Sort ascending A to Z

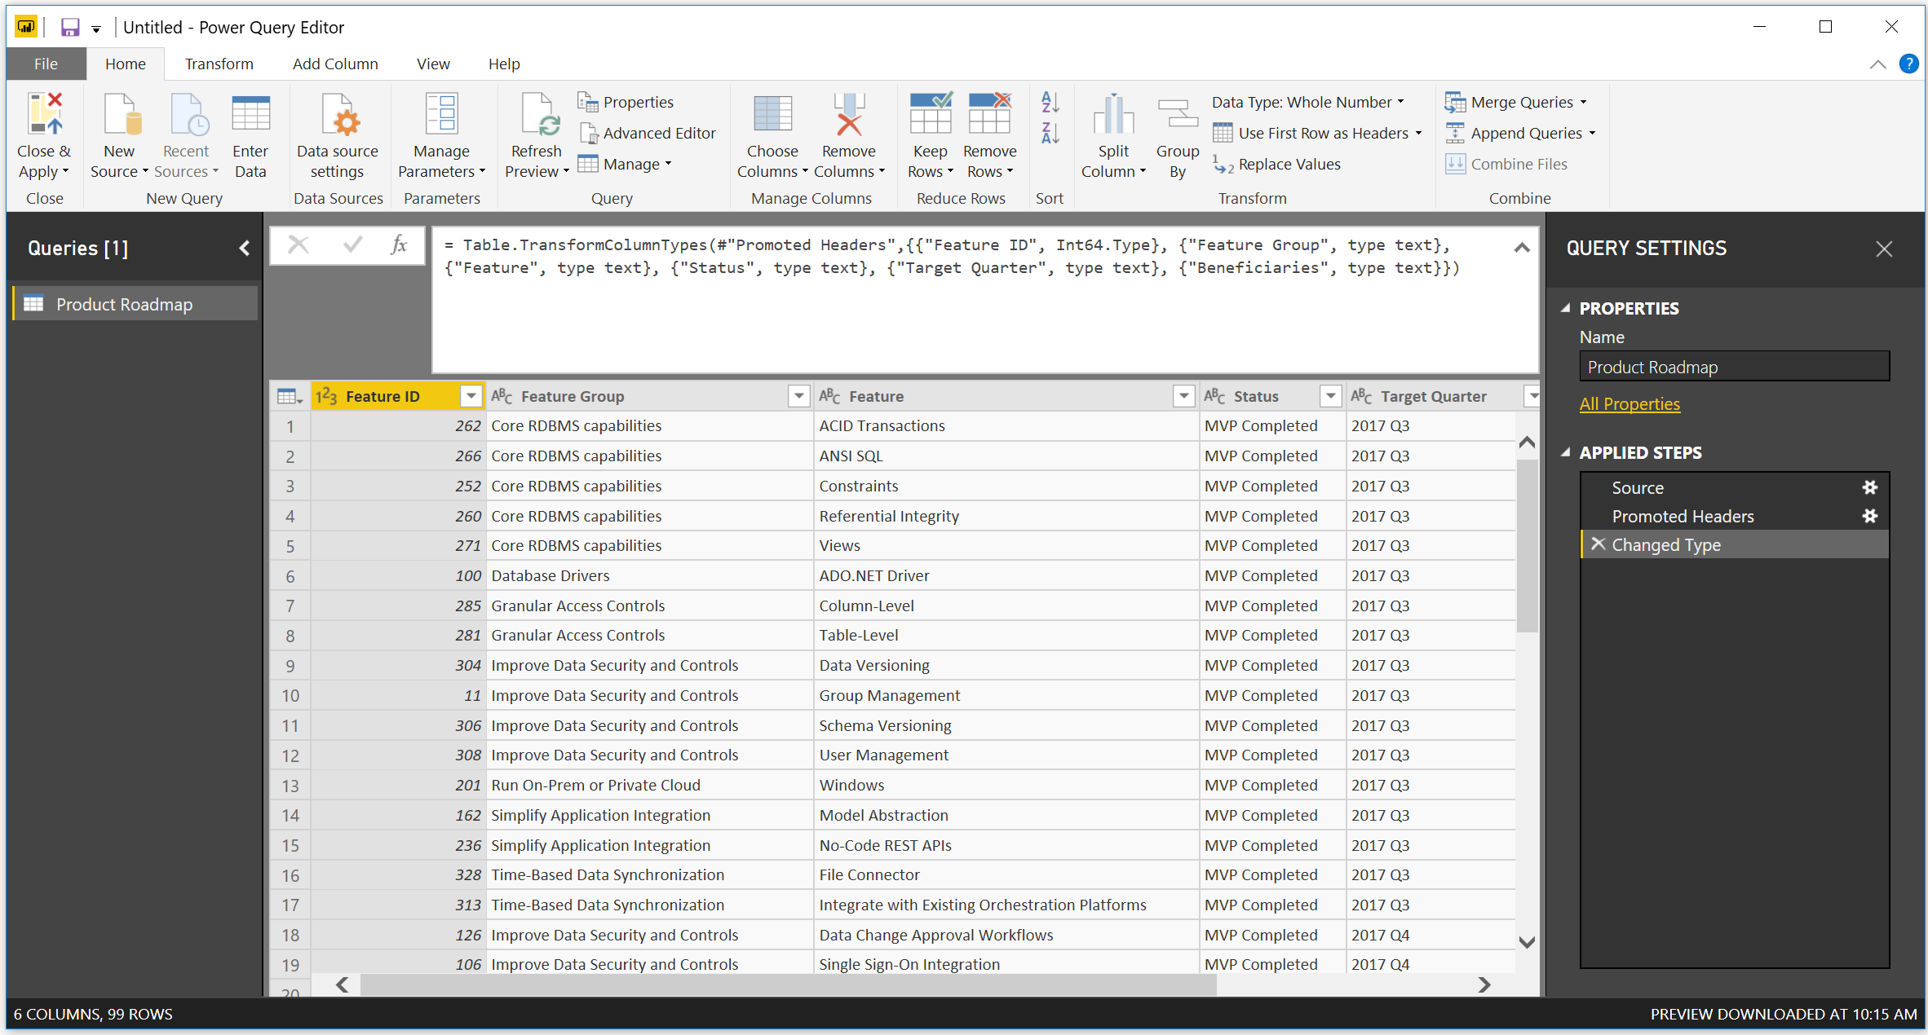pos(1050,103)
